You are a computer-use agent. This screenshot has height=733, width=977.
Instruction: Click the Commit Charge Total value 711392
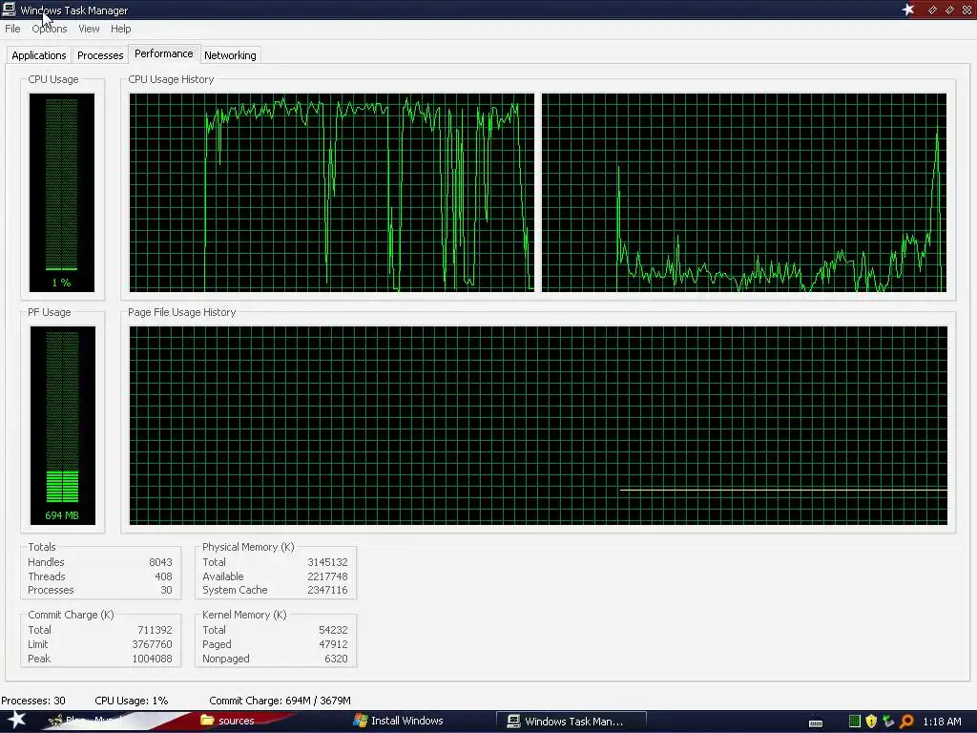click(x=155, y=630)
